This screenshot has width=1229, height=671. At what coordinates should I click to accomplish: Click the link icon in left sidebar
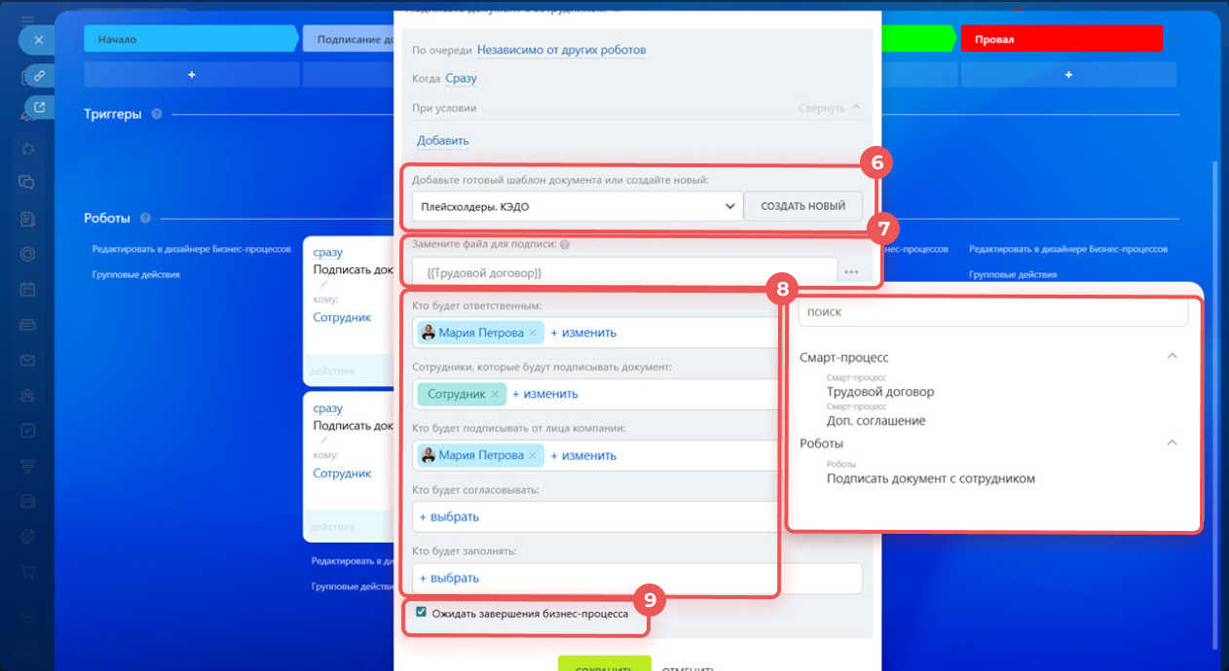coord(39,74)
